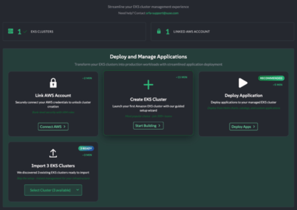Click the green checkmark next to EKS clusters count
The image size is (297, 210).
click(25, 31)
